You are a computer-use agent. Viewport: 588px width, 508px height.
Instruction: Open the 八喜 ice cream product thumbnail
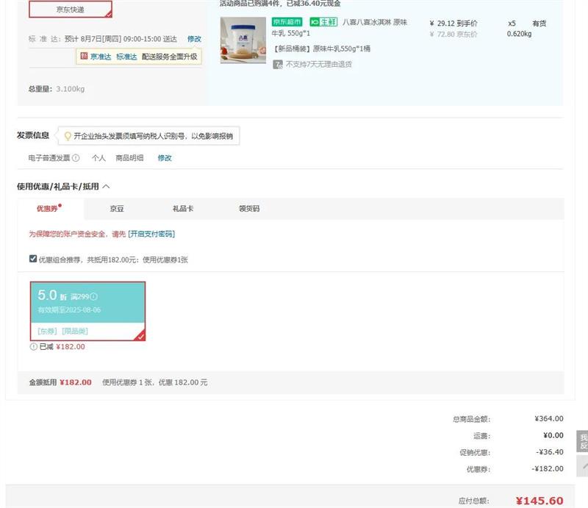click(243, 40)
